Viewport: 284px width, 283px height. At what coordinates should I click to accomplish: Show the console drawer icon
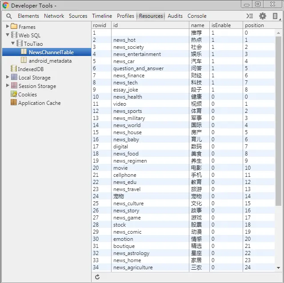coord(250,16)
